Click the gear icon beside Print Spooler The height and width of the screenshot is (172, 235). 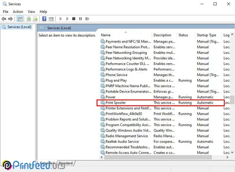point(102,102)
